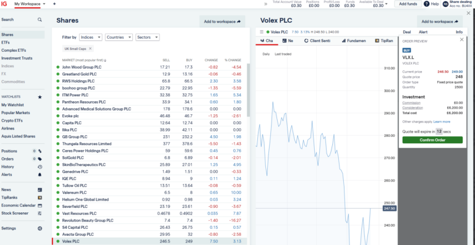Open the Stock Screener sliders icon
The width and height of the screenshot is (475, 245).
tap(40, 214)
